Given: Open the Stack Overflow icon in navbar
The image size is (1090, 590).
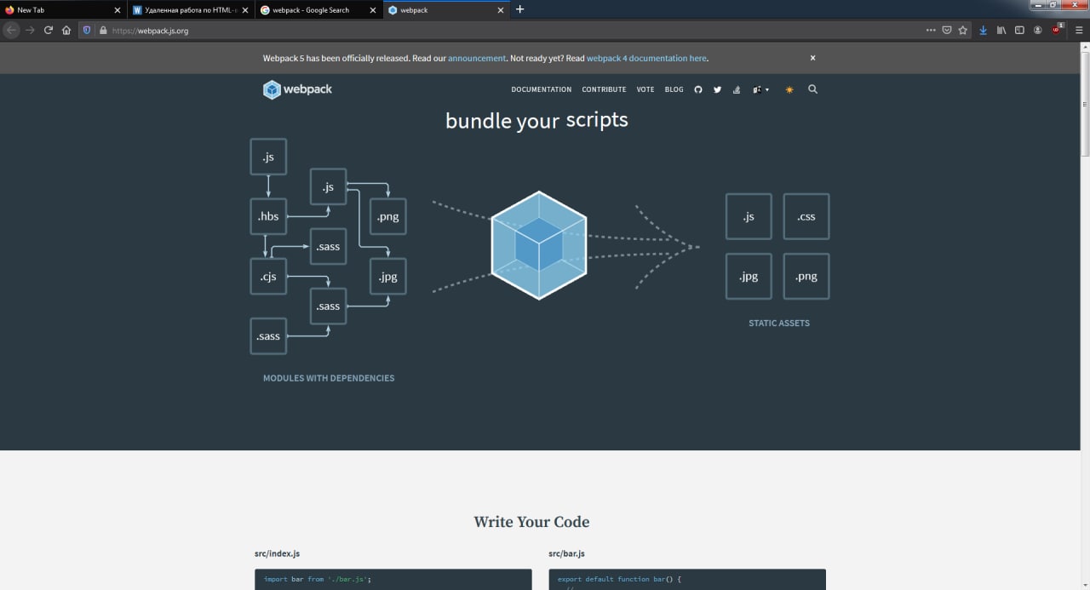Looking at the screenshot, I should coord(736,89).
